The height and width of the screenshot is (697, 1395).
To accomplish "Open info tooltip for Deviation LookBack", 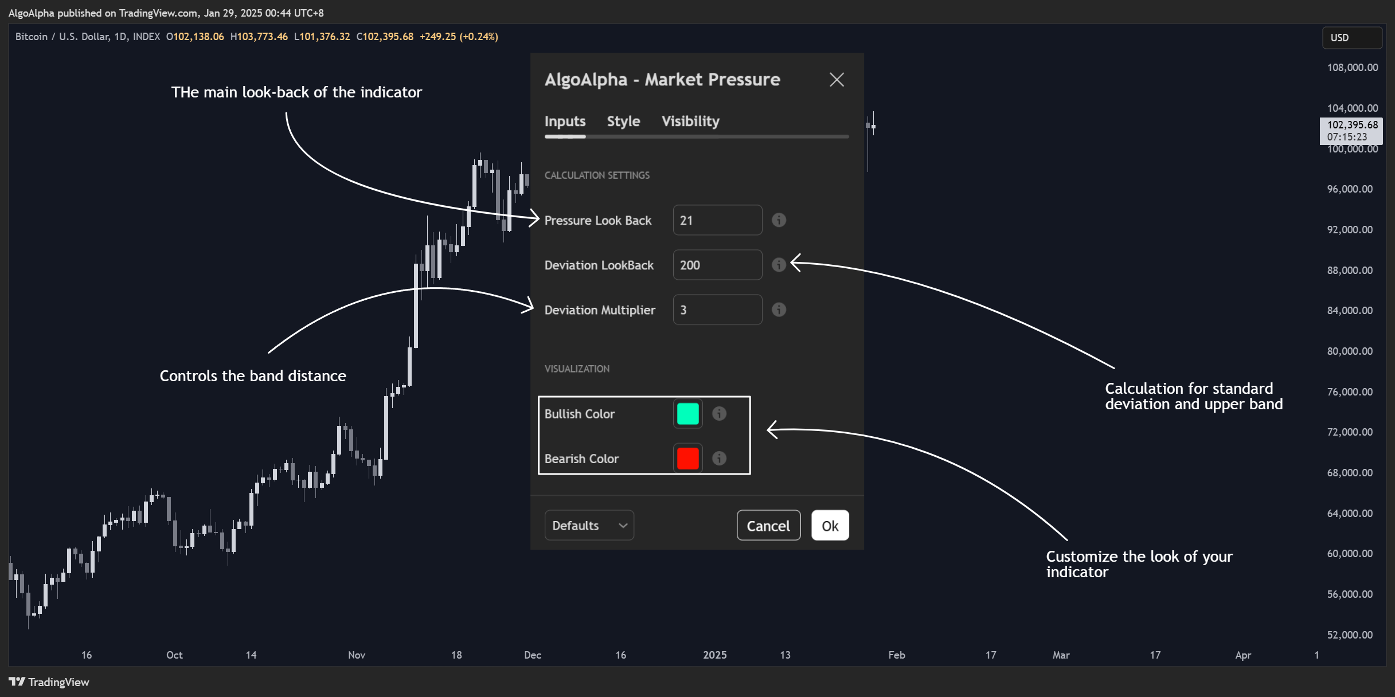I will tap(779, 265).
